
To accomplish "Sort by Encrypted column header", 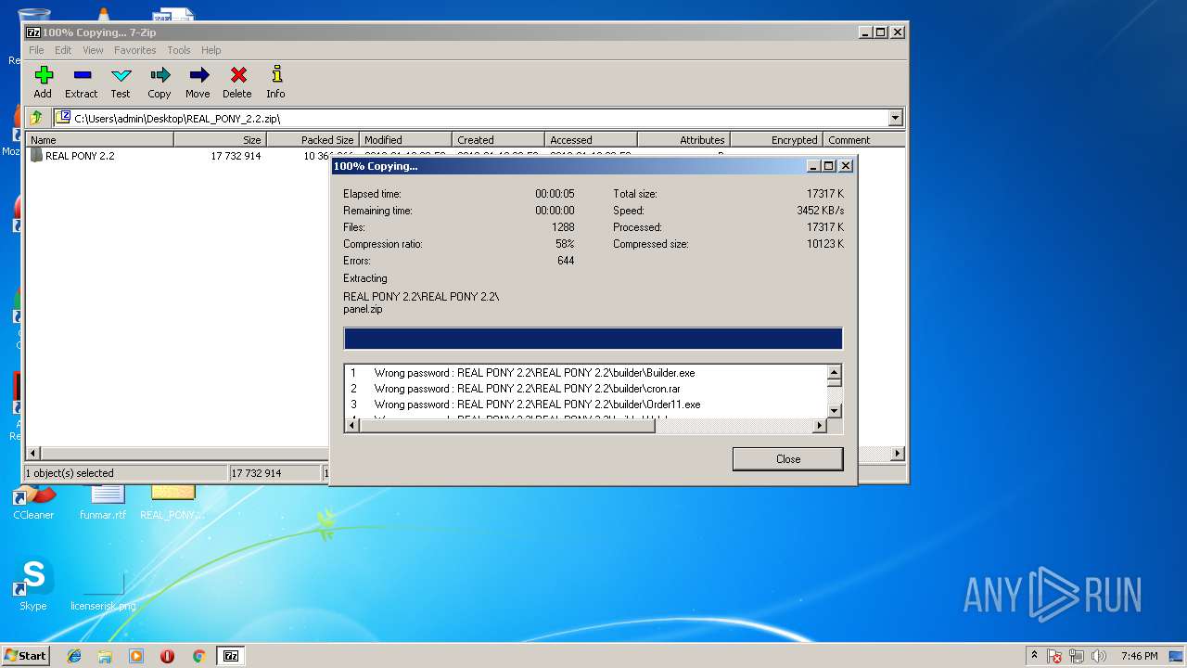I will 776,140.
